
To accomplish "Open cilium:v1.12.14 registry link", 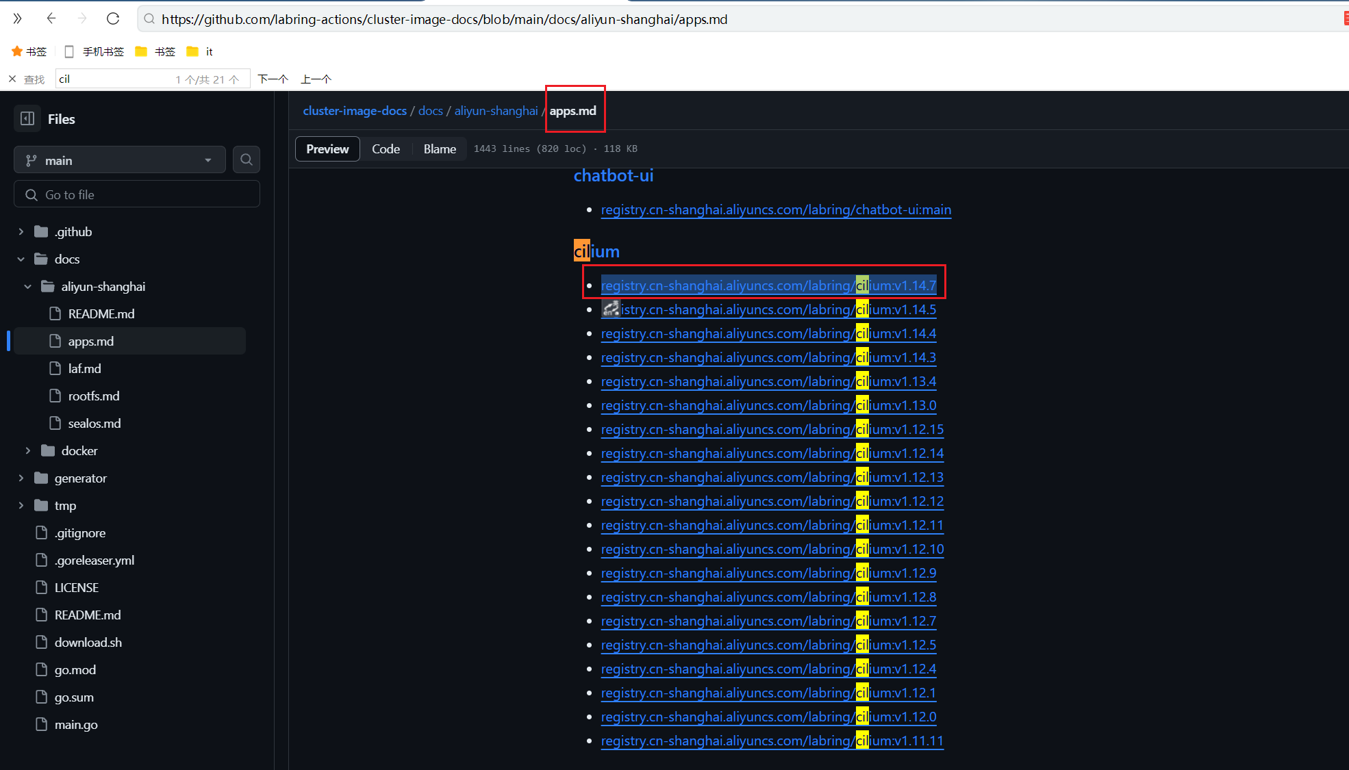I will 772,453.
